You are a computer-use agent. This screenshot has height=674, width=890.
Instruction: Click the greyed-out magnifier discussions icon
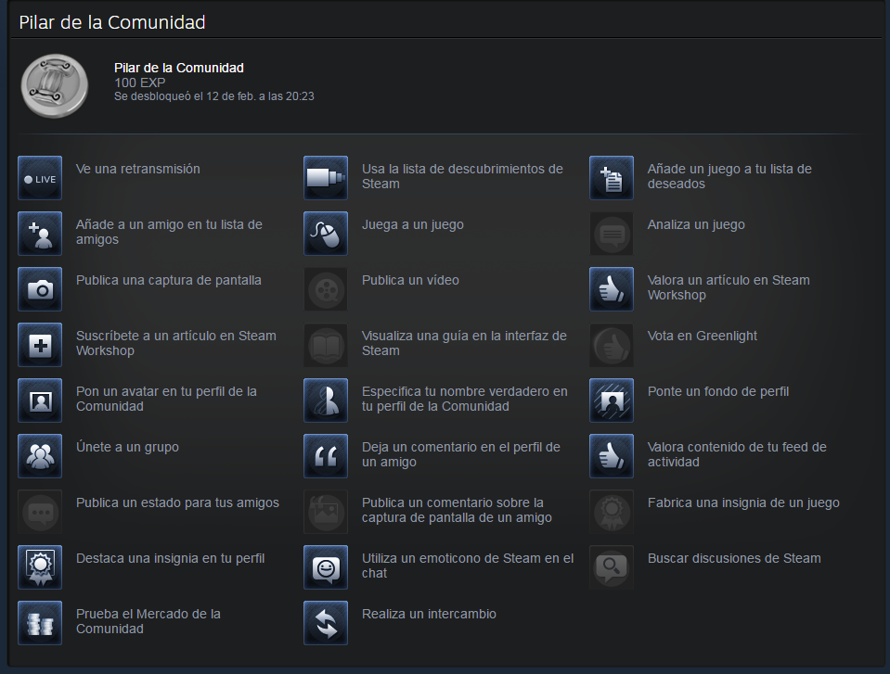[x=612, y=567]
